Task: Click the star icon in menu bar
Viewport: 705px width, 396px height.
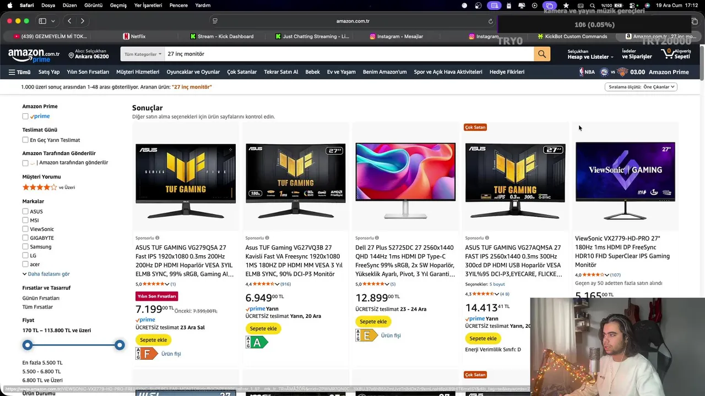Action: coord(566,5)
